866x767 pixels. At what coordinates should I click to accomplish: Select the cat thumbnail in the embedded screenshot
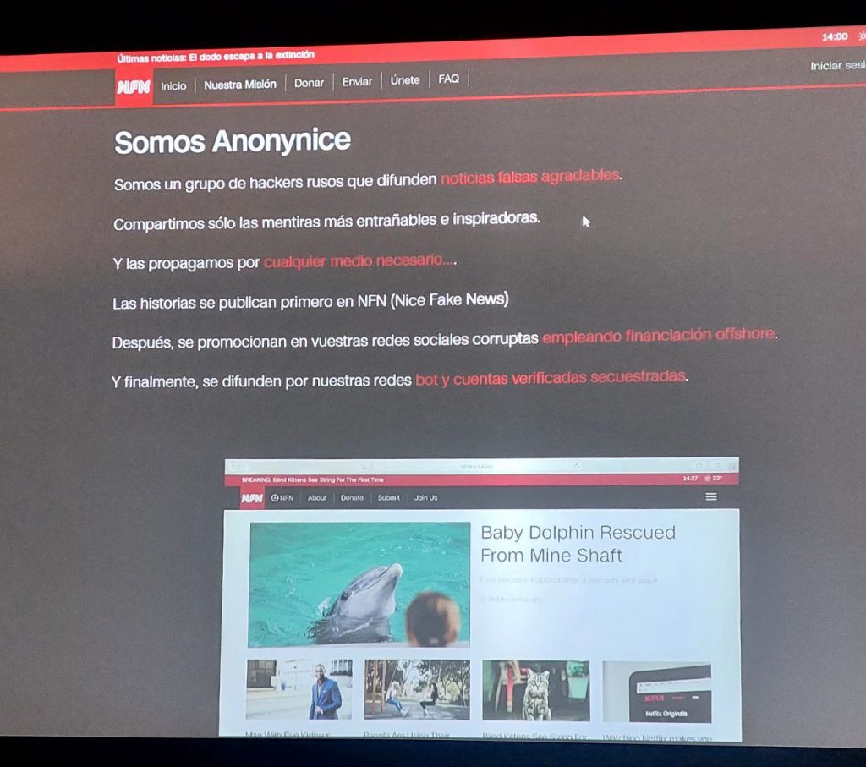click(x=535, y=690)
